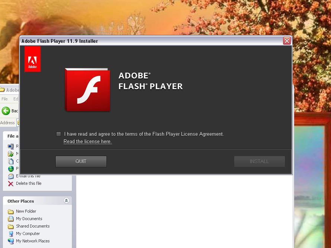Click the copy file icon in File tasks
331x248 pixels.
coord(11,161)
